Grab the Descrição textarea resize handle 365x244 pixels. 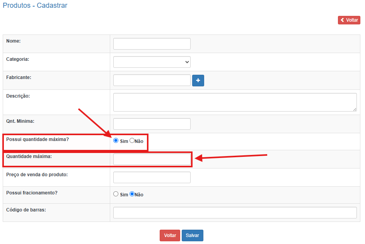[x=355, y=110]
